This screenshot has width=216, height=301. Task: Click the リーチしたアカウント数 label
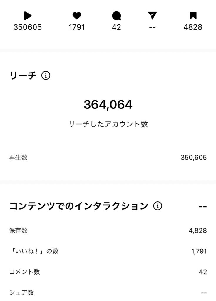coord(108,124)
